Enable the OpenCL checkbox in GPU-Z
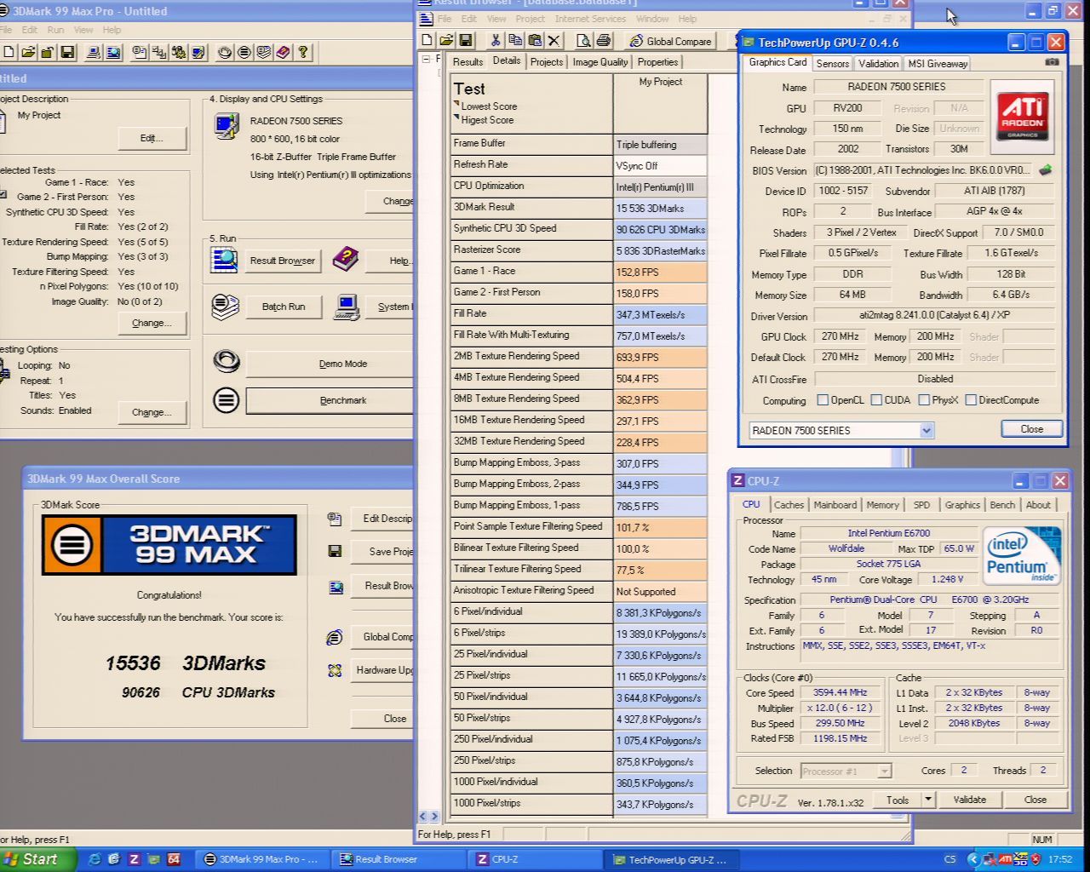1090x872 pixels. tap(823, 399)
